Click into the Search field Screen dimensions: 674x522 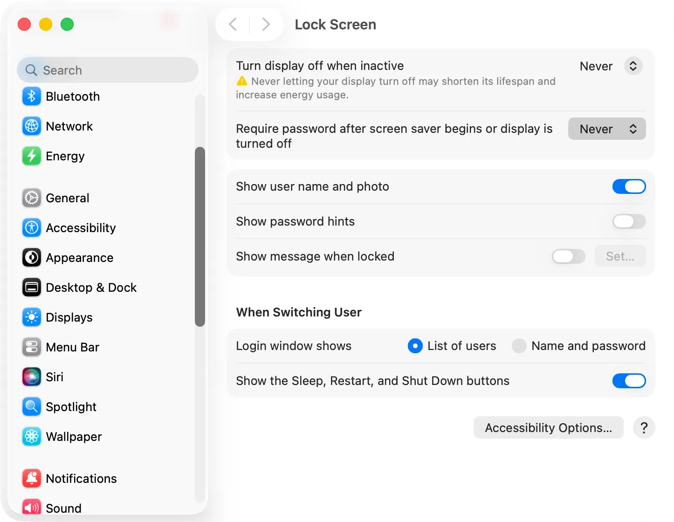click(x=108, y=70)
